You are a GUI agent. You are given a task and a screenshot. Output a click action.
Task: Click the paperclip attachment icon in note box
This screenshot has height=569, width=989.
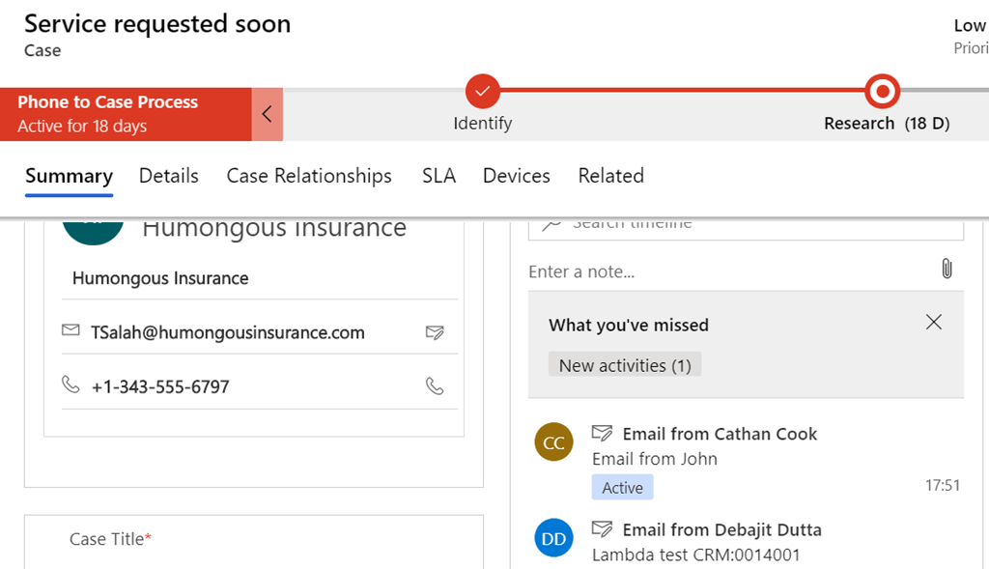pos(947,269)
